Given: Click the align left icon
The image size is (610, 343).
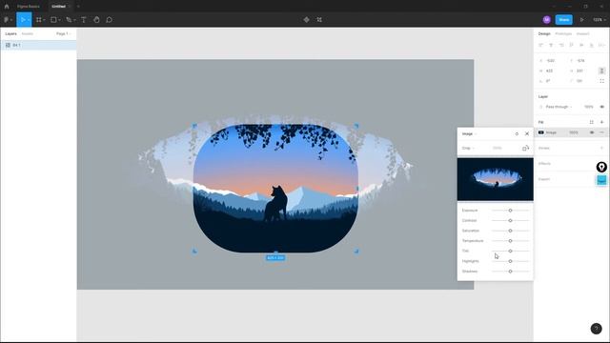Looking at the screenshot, I should pos(540,45).
